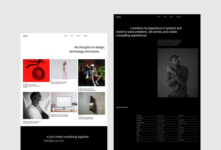Viewport: 221px width, 150px height.
Task: Open Contact in the dark page's navigation
Action: coord(171,17)
